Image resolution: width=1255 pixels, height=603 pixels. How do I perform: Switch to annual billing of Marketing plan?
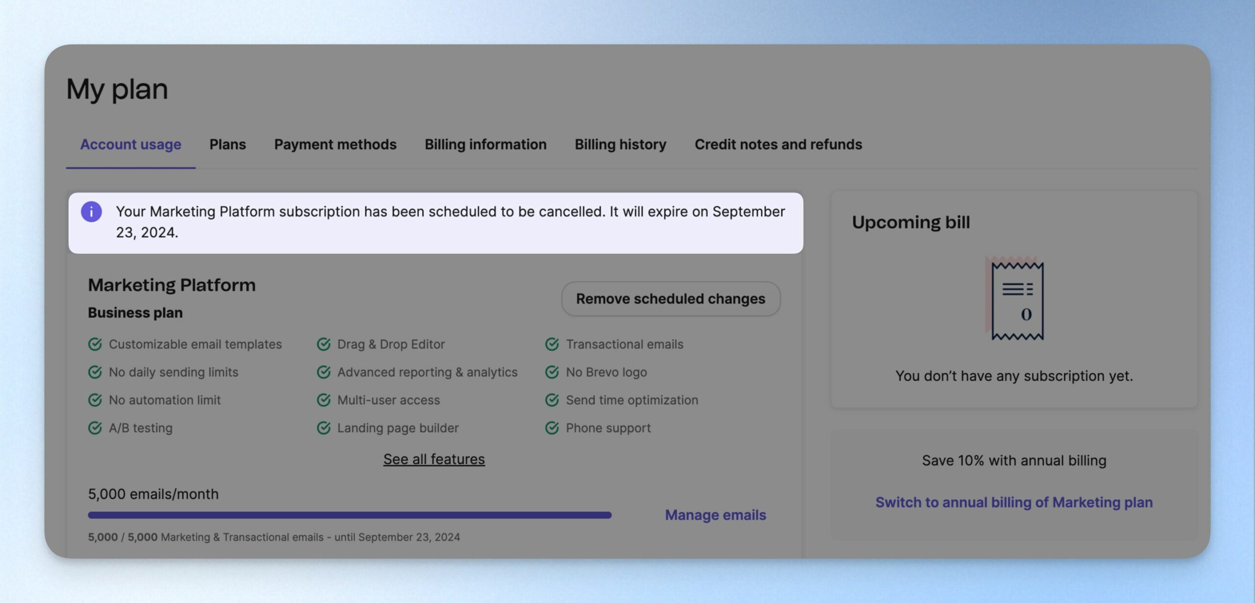(1014, 502)
